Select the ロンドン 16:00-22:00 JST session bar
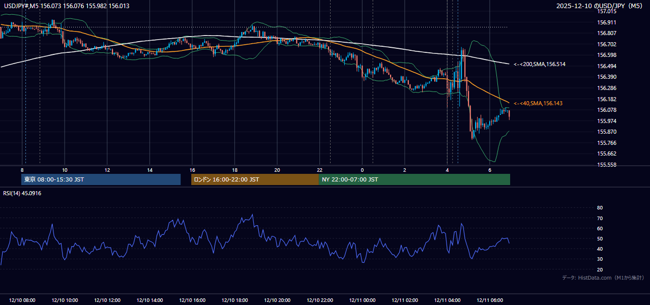This screenshot has width=650, height=305. (x=255, y=179)
